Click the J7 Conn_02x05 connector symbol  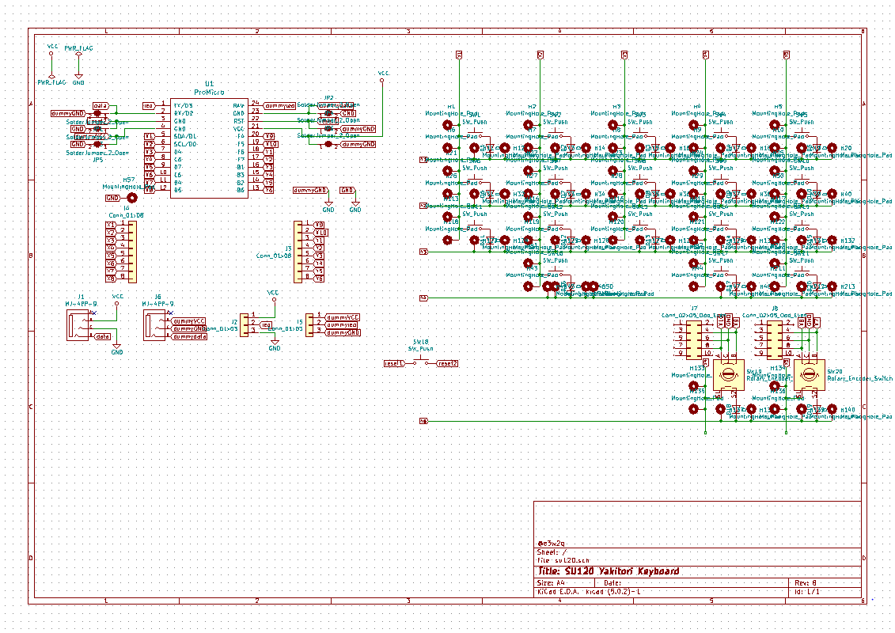[x=693, y=339]
